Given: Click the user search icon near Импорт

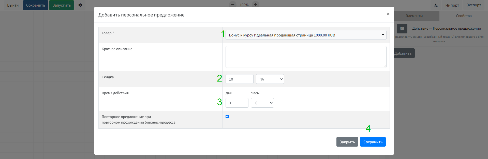Looking at the screenshot, I should click(x=436, y=5).
